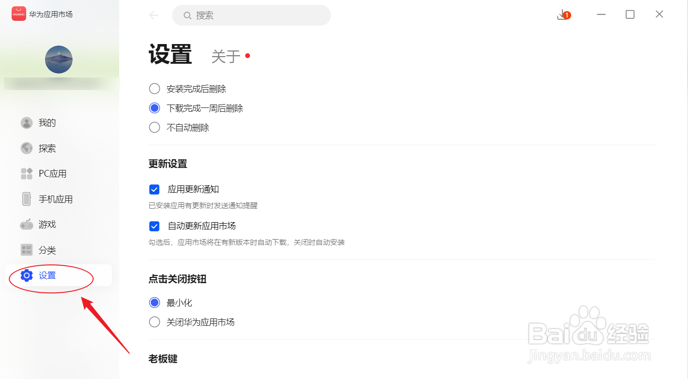This screenshot has height=379, width=688.
Task: Open the user profile avatar
Action: tap(59, 60)
